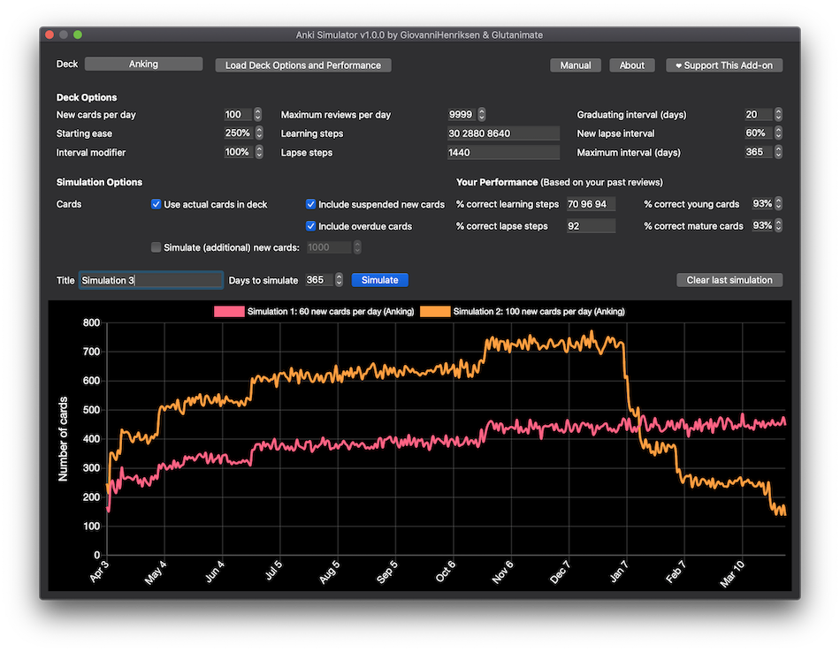The width and height of the screenshot is (840, 652).
Task: Adjust the Starting ease stepper arrows
Action: tap(258, 133)
